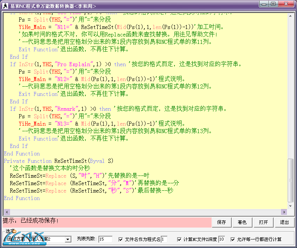Maximize the converter window
This screenshot has height=248, width=297.
pos(273,4)
